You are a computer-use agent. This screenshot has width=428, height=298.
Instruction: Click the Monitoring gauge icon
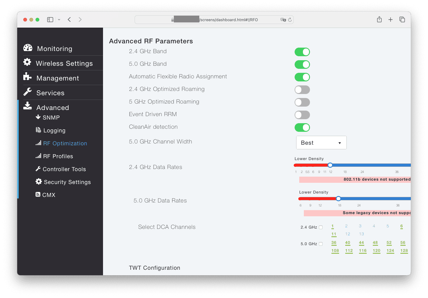tap(28, 48)
